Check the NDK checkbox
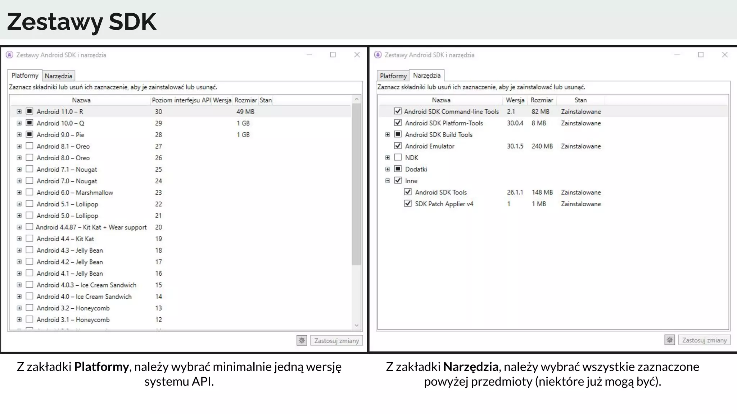 [x=398, y=157]
